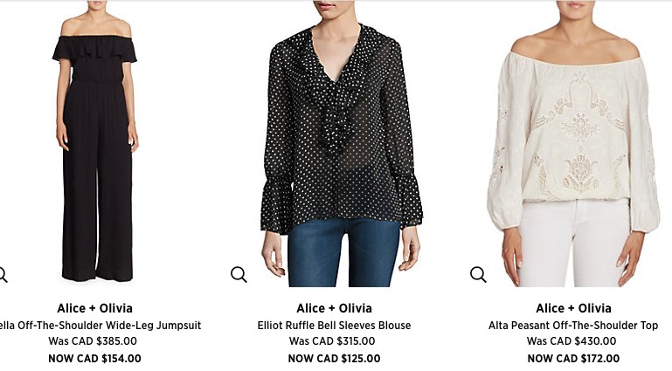Viewport: 672px width, 371px height.
Task: Click Alice + Olivia brand above jumpsuit title
Action: 94,308
